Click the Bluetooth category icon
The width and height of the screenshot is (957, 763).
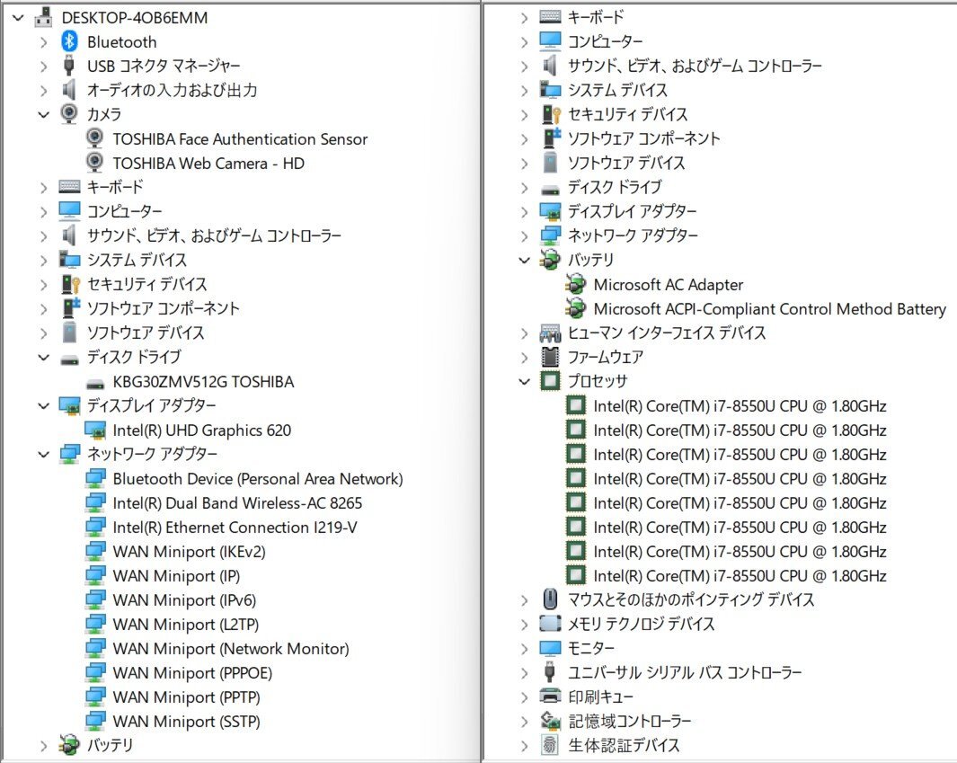[x=69, y=42]
